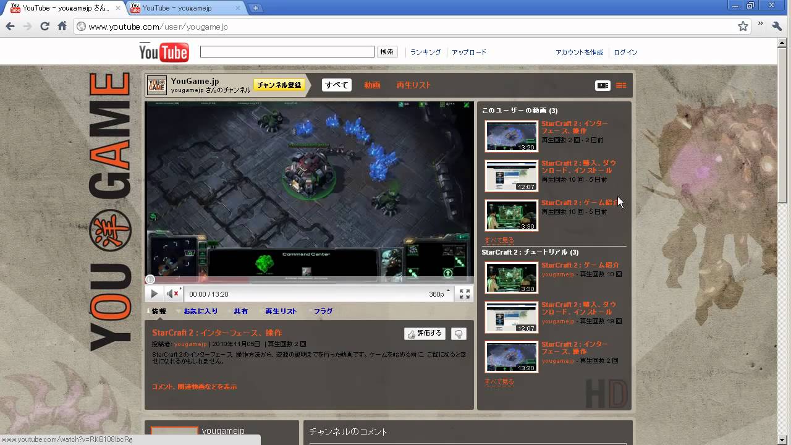Image resolution: width=791 pixels, height=445 pixels.
Task: Click すべて見る under このユーザーの動画
Action: (x=499, y=240)
